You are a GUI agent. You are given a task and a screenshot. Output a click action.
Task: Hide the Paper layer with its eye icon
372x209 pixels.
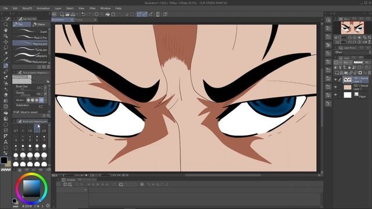point(335,95)
